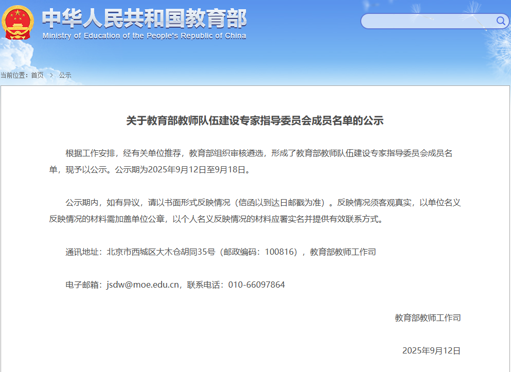Click the announcement title 关于教育部教师队伍建设专家指导委员会成员名单的公示

pyautogui.click(x=255, y=120)
